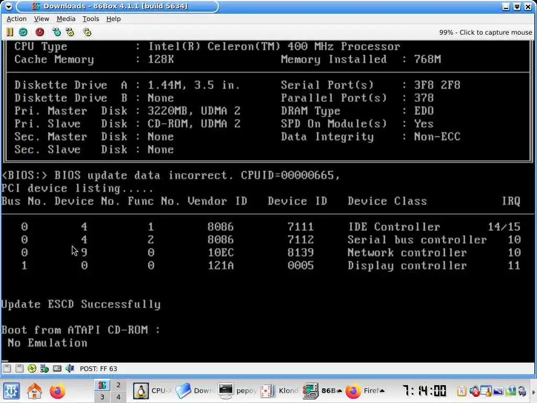The image size is (537, 403).
Task: Send Ctrl+Alt+Esc with the yellow keys icon
Action: tap(70, 32)
